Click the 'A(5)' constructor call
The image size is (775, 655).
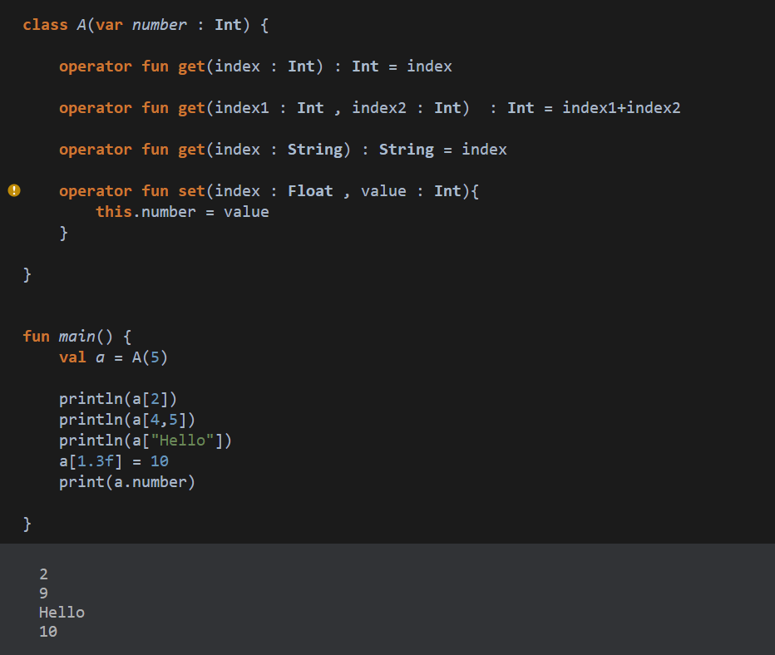(150, 357)
